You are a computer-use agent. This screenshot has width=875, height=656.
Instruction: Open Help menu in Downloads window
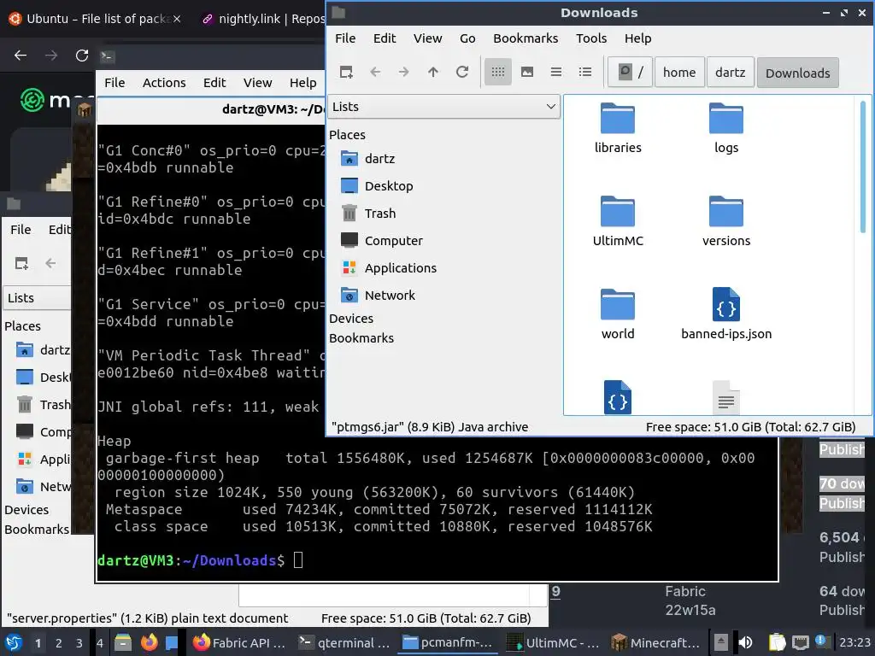(637, 38)
